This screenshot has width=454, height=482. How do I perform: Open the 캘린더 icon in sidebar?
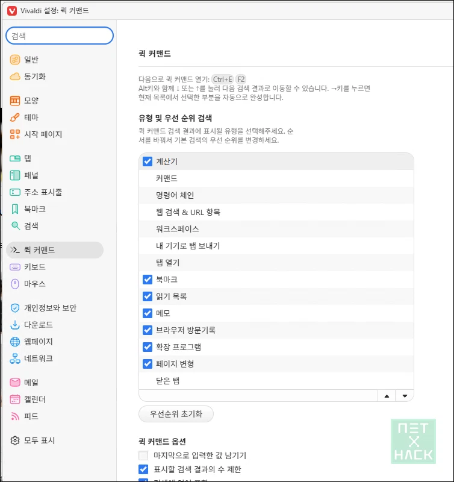point(14,399)
